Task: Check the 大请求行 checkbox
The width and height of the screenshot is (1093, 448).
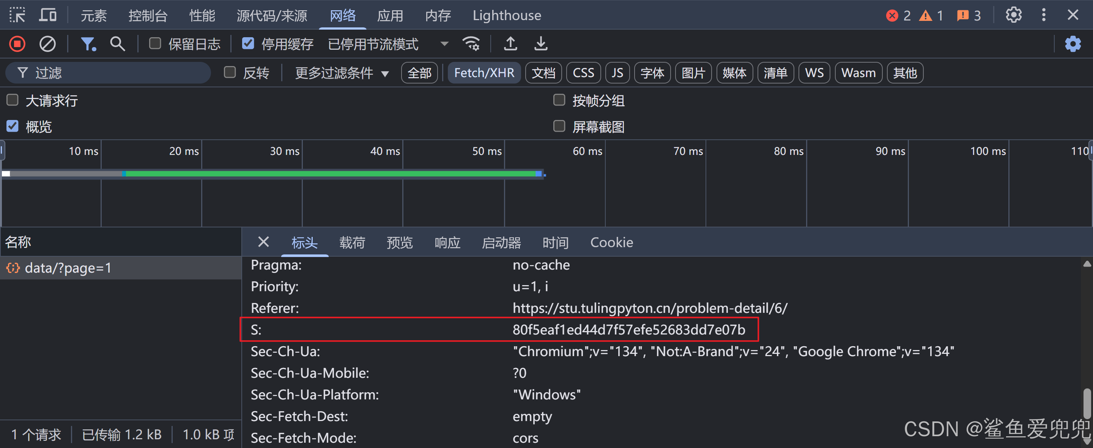Action: [13, 100]
